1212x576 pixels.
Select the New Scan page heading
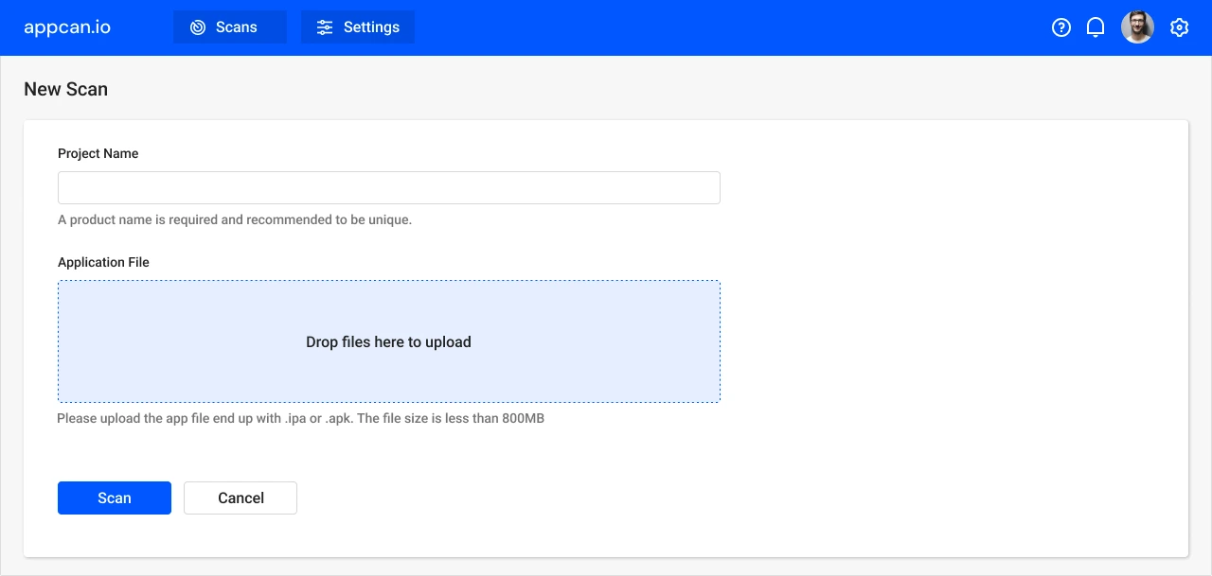tap(66, 89)
